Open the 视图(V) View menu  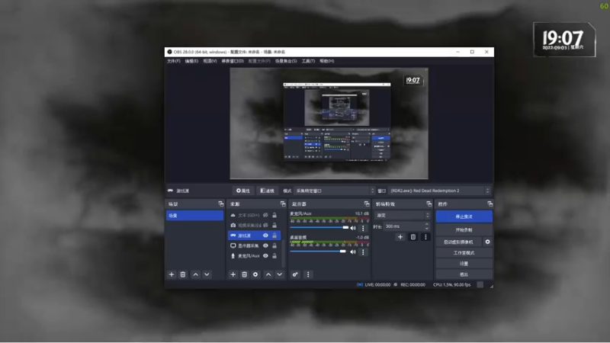point(210,61)
